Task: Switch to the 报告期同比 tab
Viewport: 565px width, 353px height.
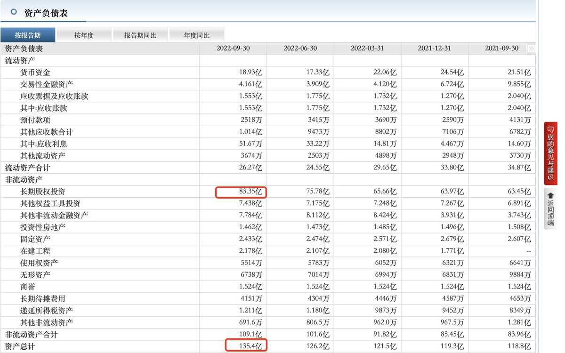Action: [140, 35]
